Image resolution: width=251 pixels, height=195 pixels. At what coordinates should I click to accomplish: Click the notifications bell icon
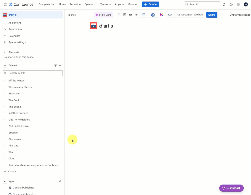point(224,4)
